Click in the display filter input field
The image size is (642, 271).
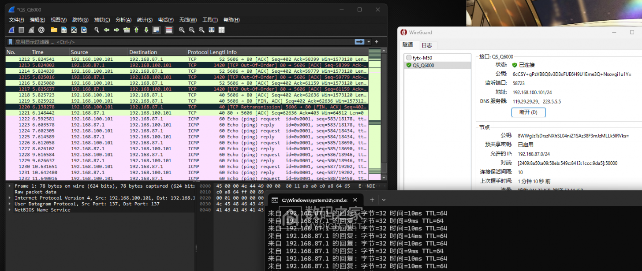point(176,42)
